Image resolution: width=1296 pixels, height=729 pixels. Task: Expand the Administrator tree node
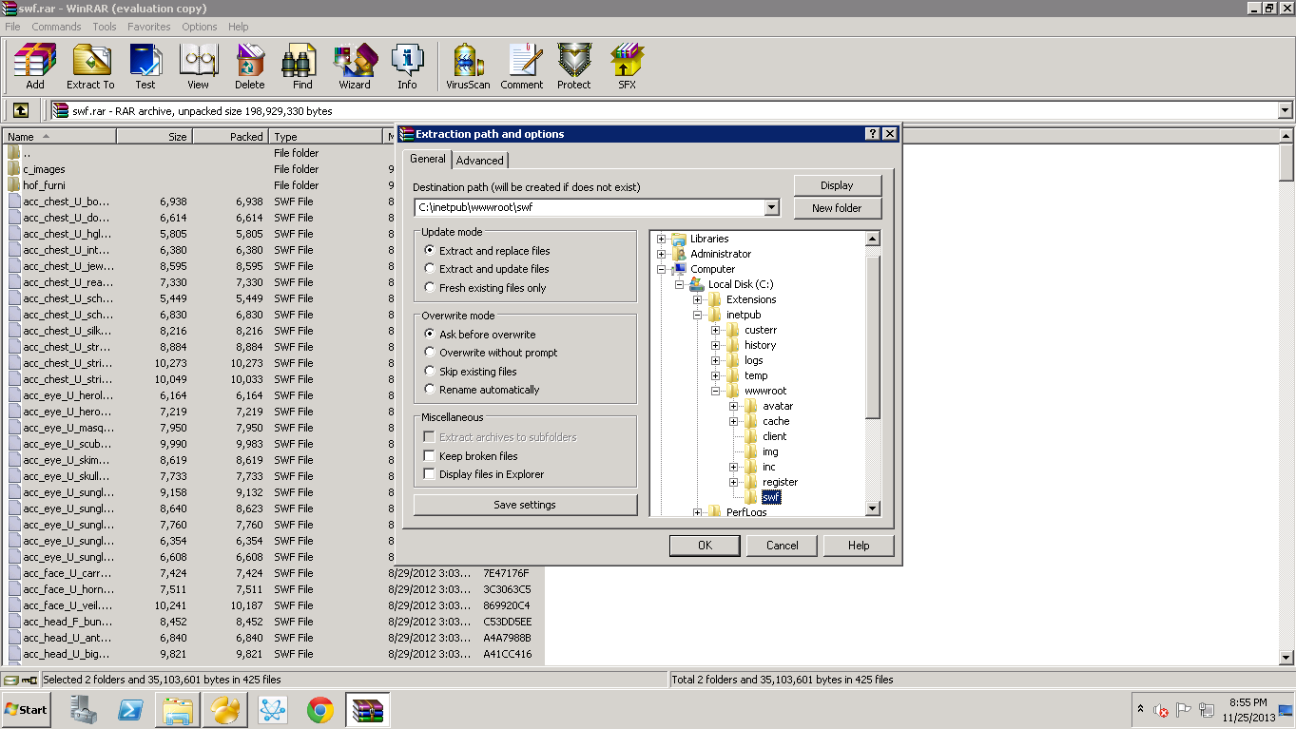click(662, 254)
